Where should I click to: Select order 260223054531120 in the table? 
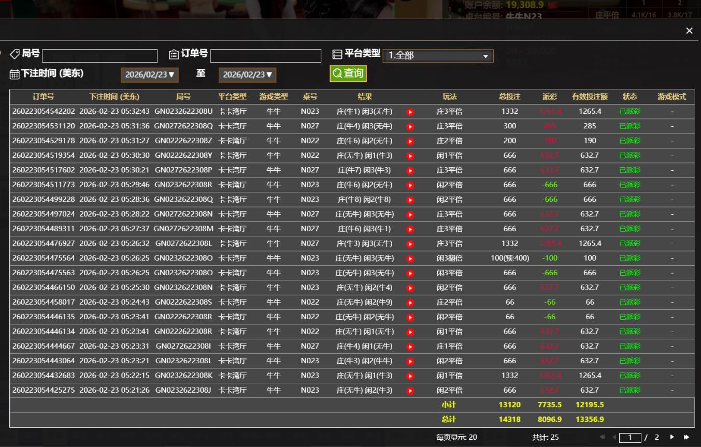tap(44, 126)
